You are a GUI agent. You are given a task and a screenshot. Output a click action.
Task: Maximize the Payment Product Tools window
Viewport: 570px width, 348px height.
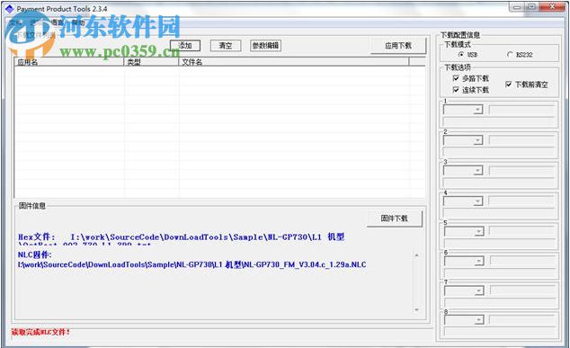pos(532,7)
